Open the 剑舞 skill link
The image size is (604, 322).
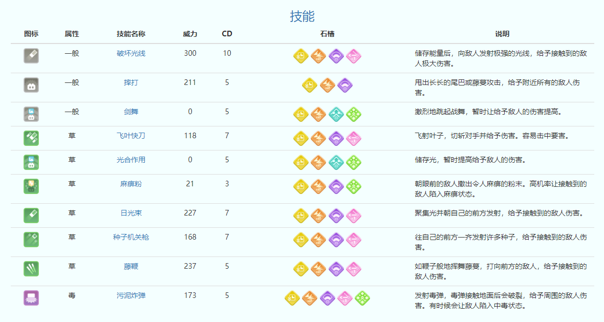(x=131, y=112)
